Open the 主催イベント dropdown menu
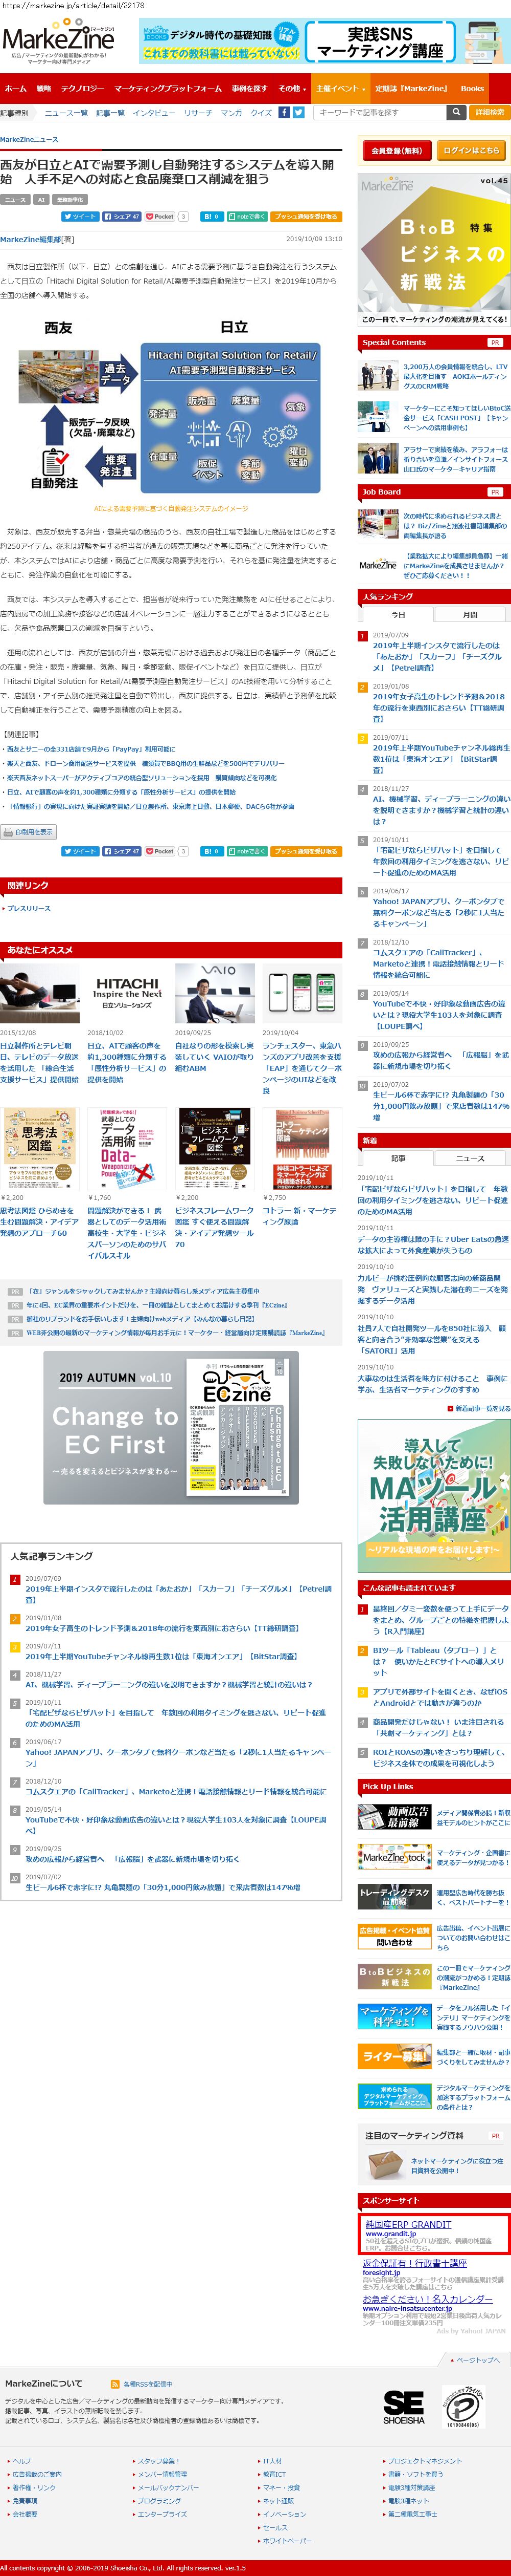The image size is (511, 2576). pos(339,88)
